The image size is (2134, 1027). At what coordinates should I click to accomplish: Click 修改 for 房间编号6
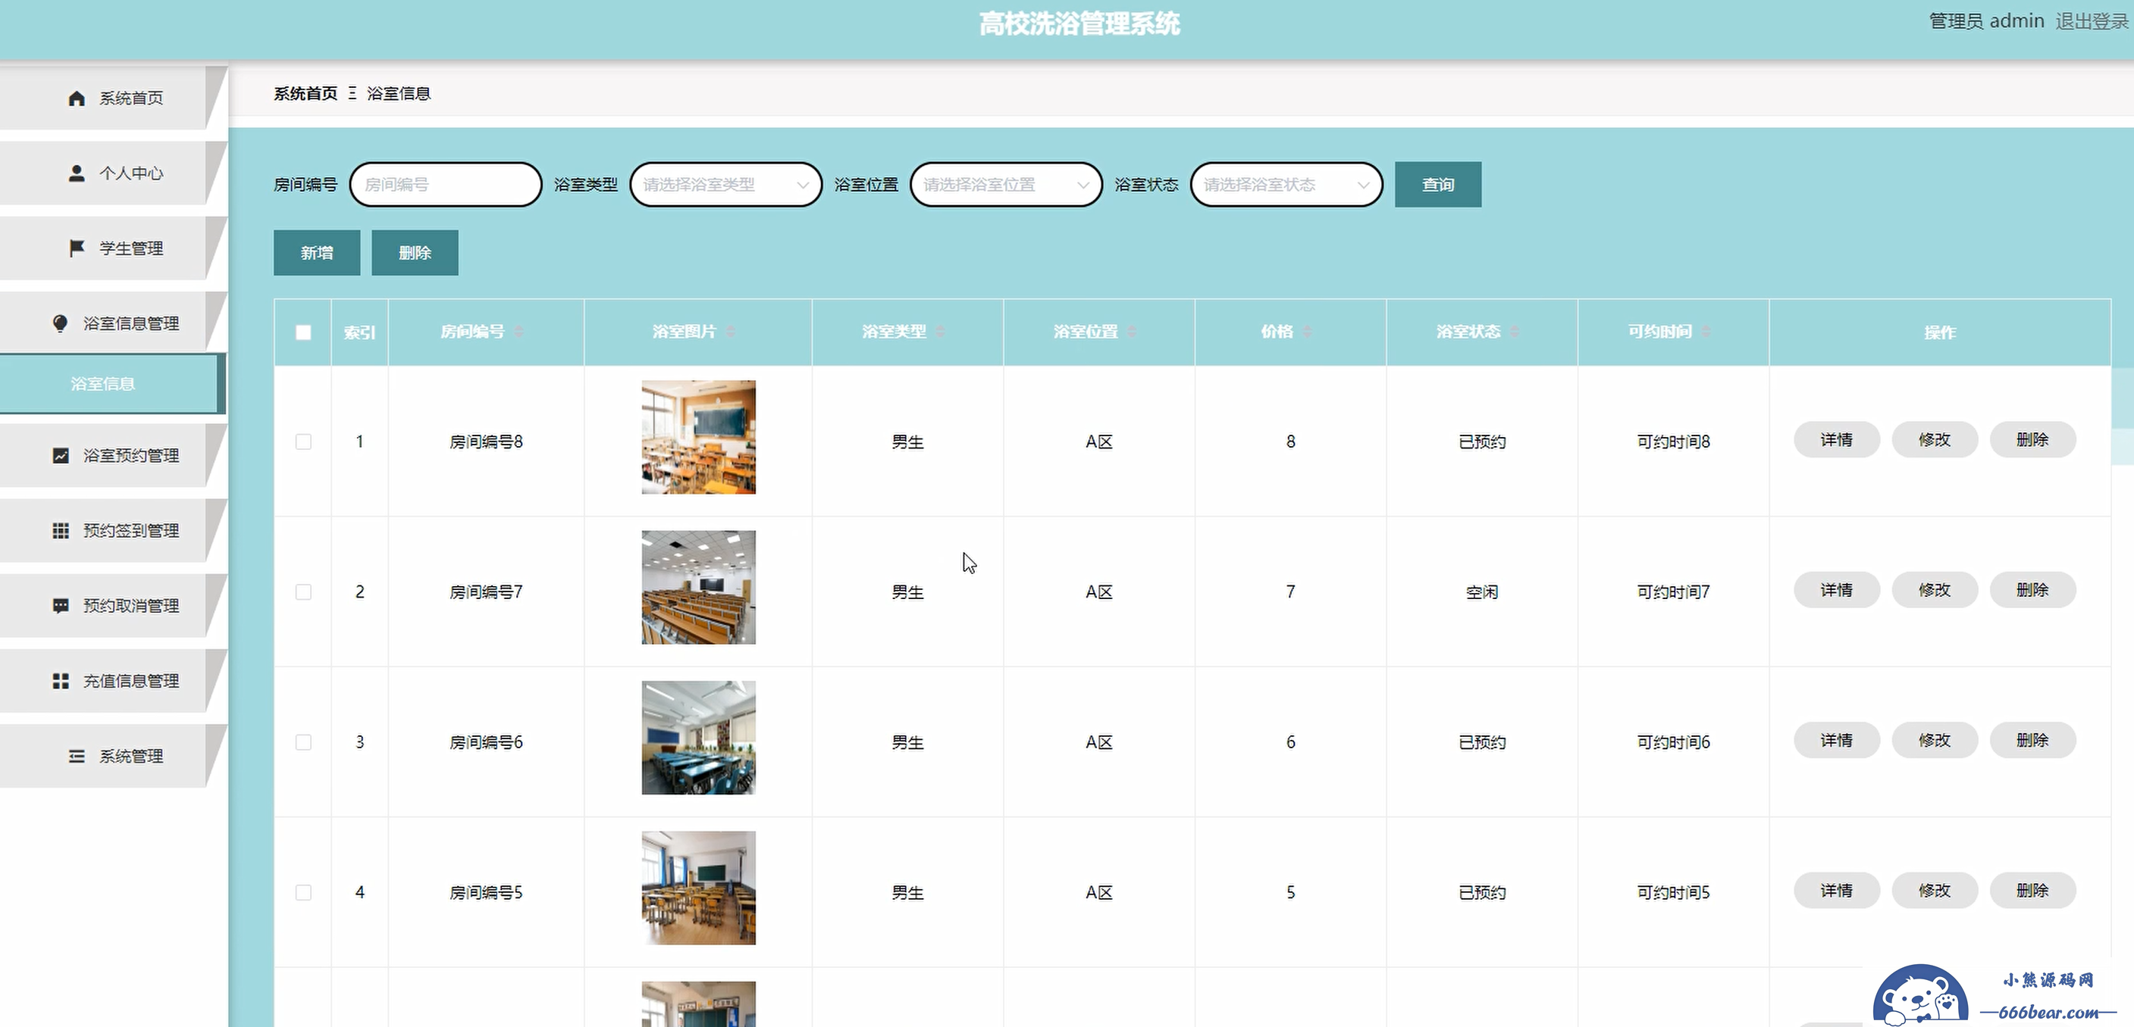click(1935, 741)
